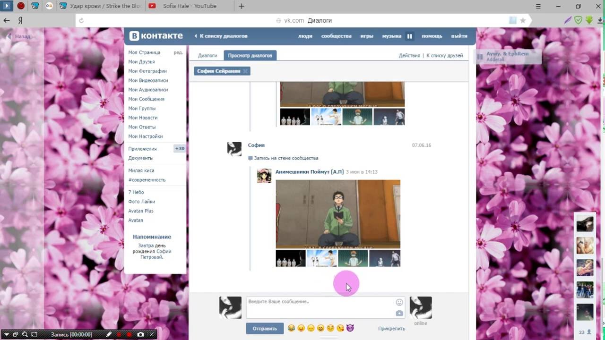This screenshot has height=340, width=605.
Task: Switch to Sofia Hale YouTube tab
Action: pos(188,6)
